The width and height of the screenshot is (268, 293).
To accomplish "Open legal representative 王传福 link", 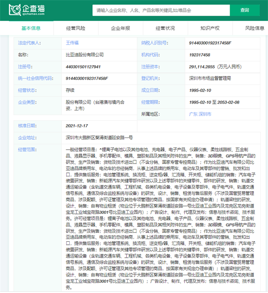I will pyautogui.click(x=73, y=43).
